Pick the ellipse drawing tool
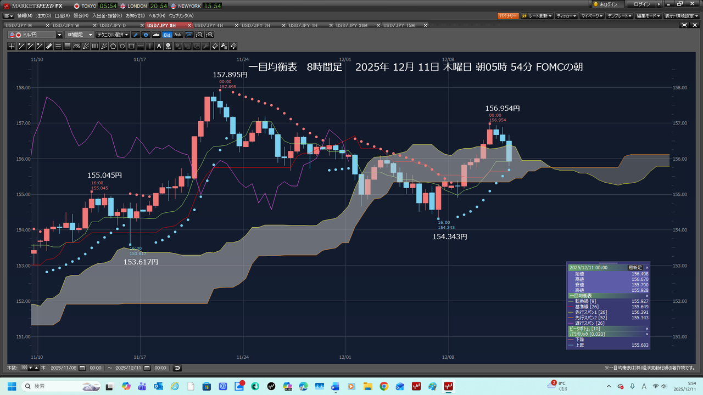This screenshot has height=395, width=703. (x=122, y=46)
